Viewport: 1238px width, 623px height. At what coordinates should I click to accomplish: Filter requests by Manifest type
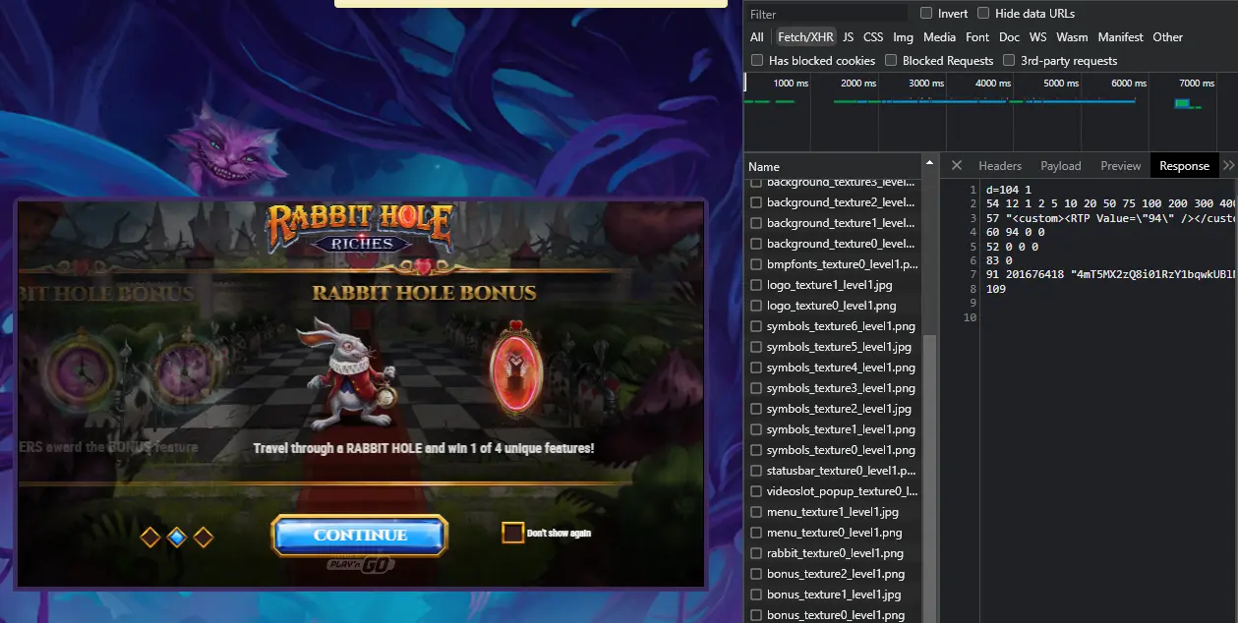click(1120, 37)
